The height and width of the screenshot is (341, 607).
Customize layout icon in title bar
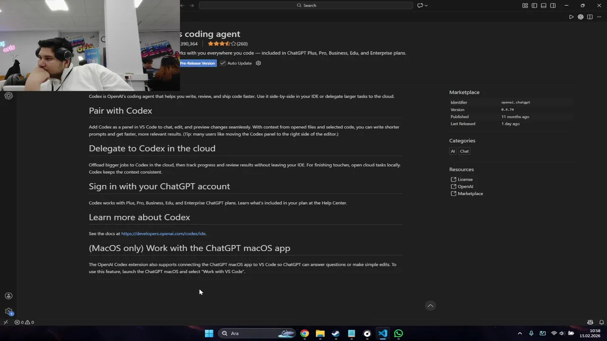pyautogui.click(x=525, y=5)
